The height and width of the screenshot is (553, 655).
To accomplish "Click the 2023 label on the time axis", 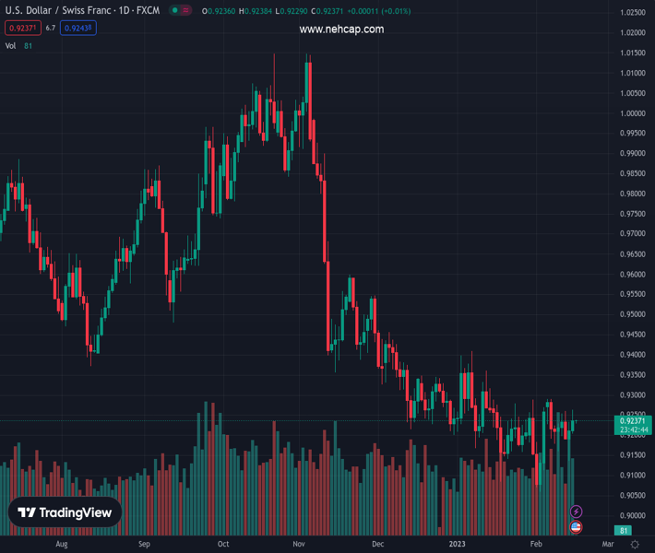I will [458, 545].
